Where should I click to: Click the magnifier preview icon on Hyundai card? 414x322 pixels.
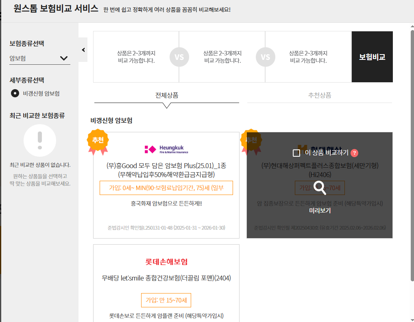coord(320,188)
